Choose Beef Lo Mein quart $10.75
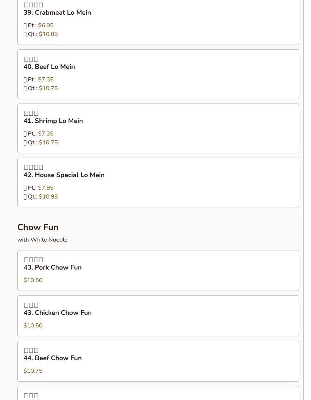Image resolution: width=311 pixels, height=400 pixels. click(48, 88)
